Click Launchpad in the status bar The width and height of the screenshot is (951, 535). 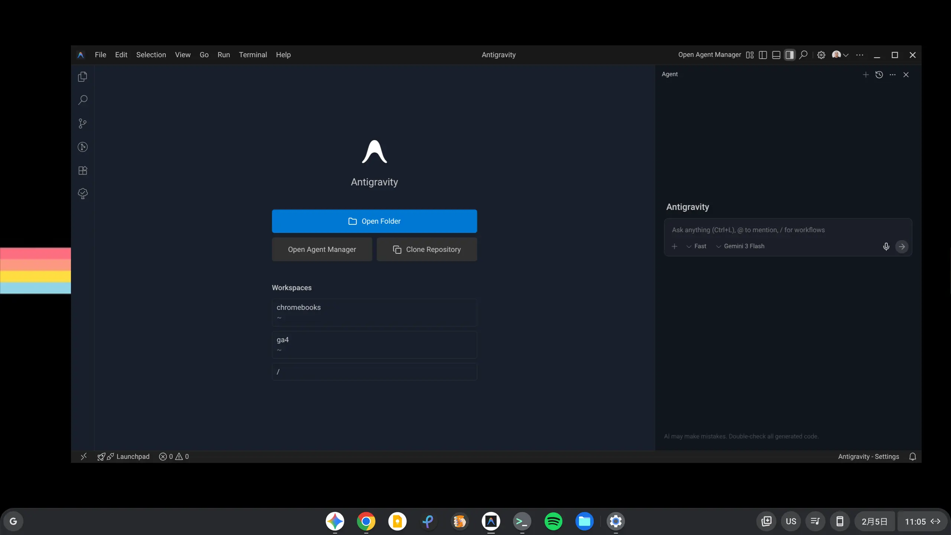tap(123, 457)
